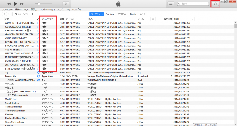Click waiting cloud icon for CAROL (CAROL'S THEME I)
Image resolution: width=237 pixels, height=126 pixels.
coord(39,27)
